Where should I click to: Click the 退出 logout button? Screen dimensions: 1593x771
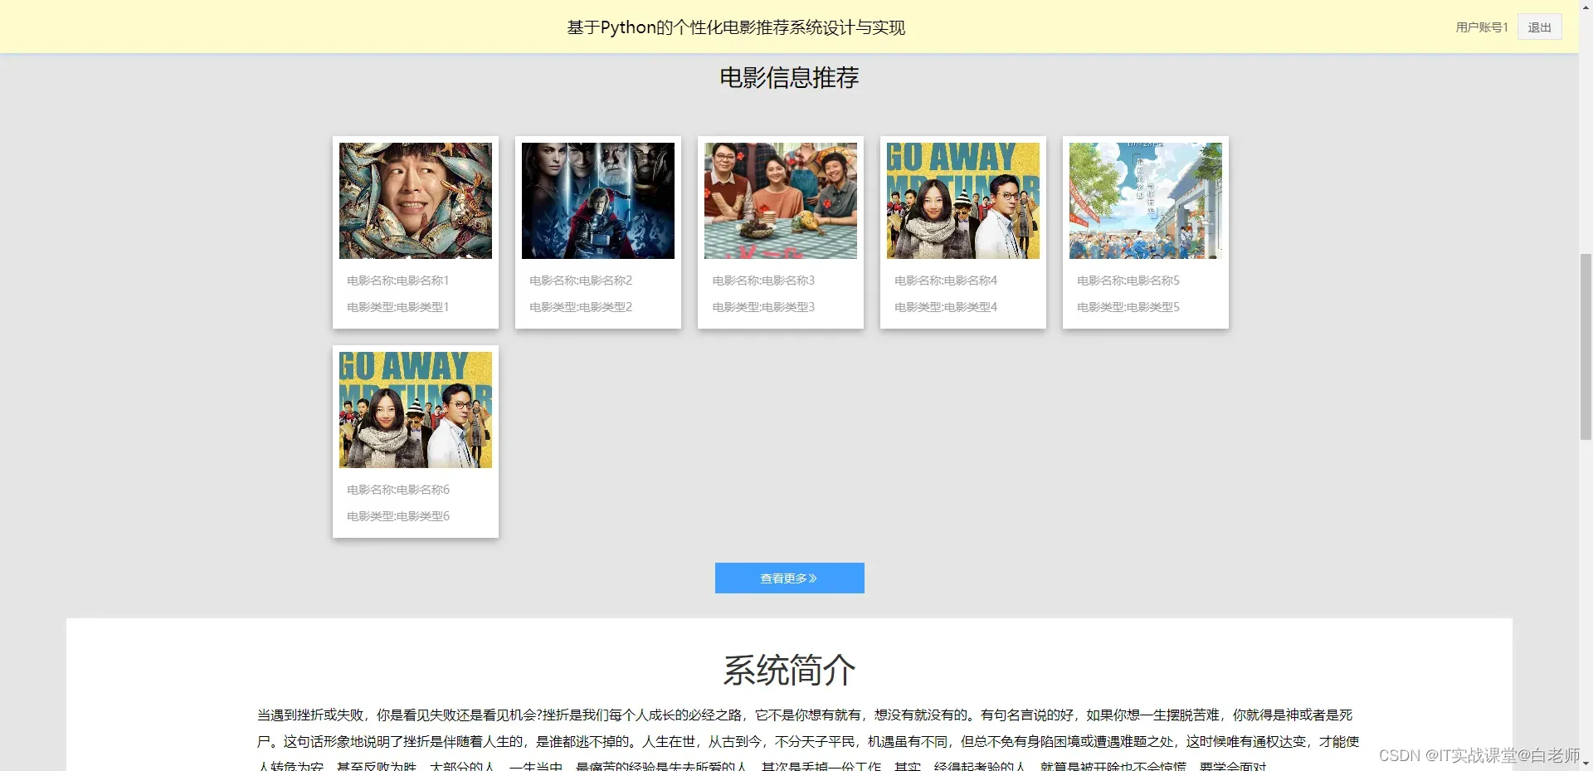(1539, 27)
